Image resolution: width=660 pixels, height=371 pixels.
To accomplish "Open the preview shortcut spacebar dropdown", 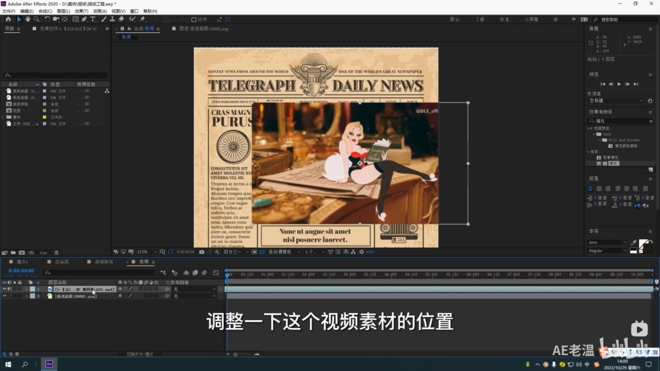I will click(616, 100).
